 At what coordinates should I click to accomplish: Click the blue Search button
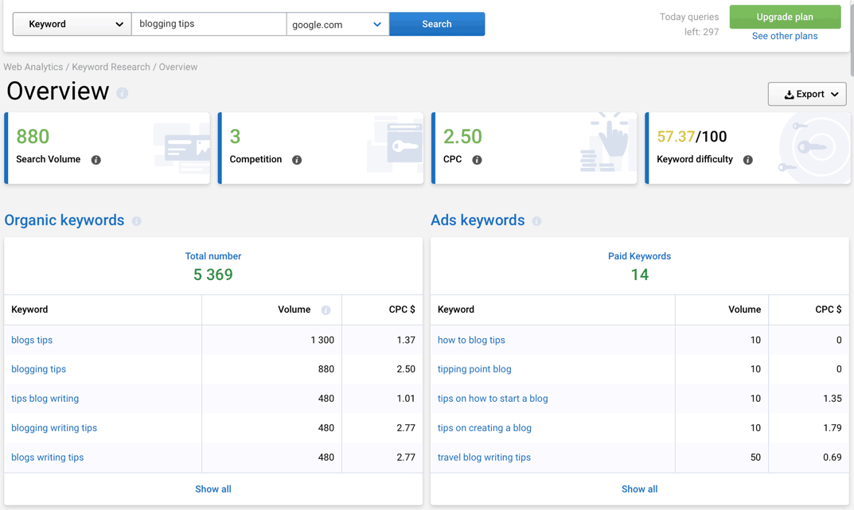point(437,24)
